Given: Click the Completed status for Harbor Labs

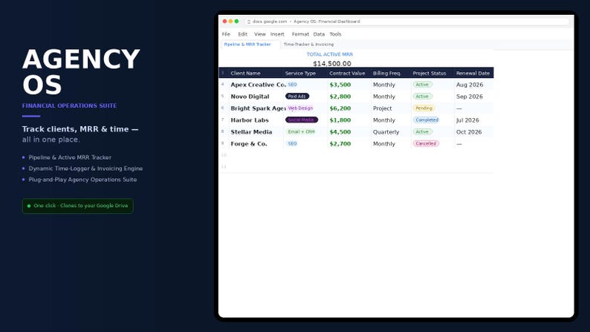Looking at the screenshot, I should point(427,120).
